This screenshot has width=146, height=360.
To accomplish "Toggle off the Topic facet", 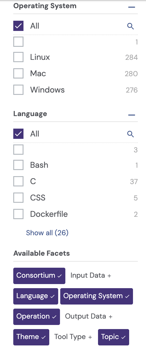I will (x=114, y=337).
